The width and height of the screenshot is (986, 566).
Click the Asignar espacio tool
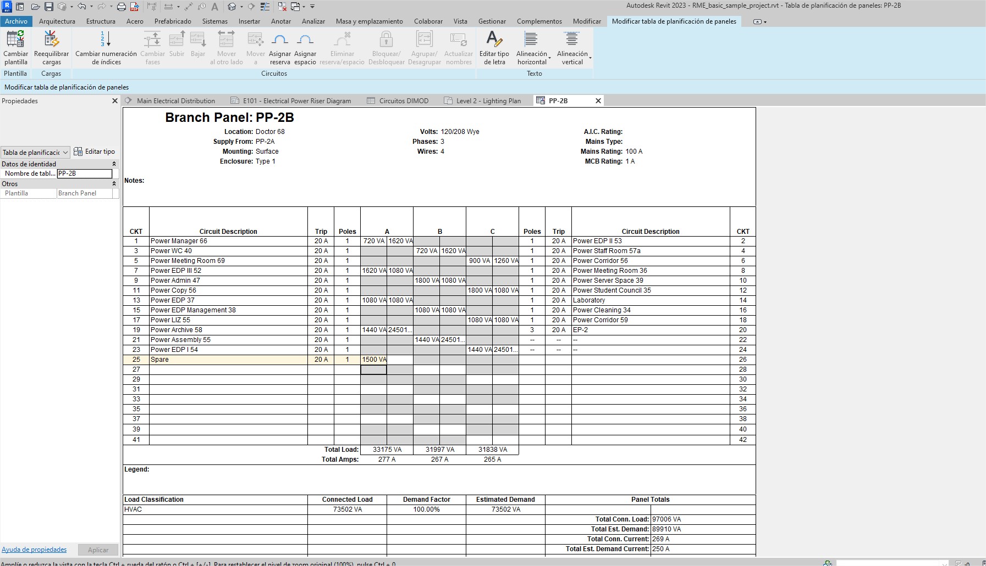tap(305, 48)
